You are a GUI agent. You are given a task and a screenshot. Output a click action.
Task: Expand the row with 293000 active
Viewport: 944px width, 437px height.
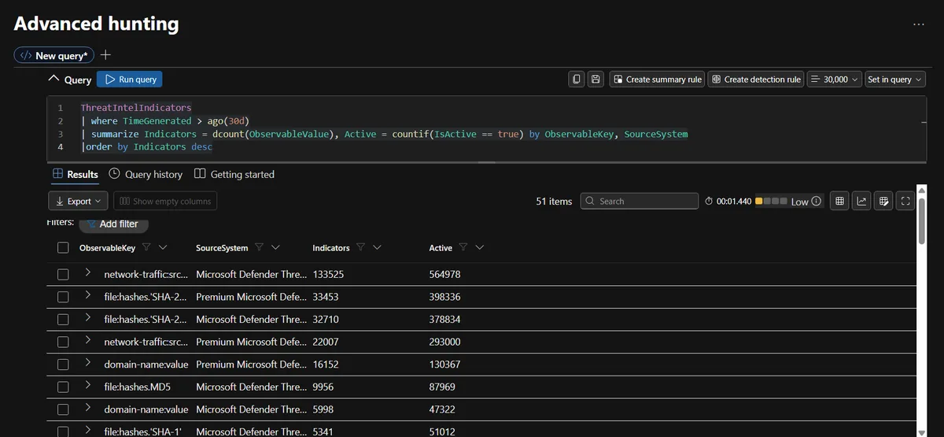click(x=88, y=340)
